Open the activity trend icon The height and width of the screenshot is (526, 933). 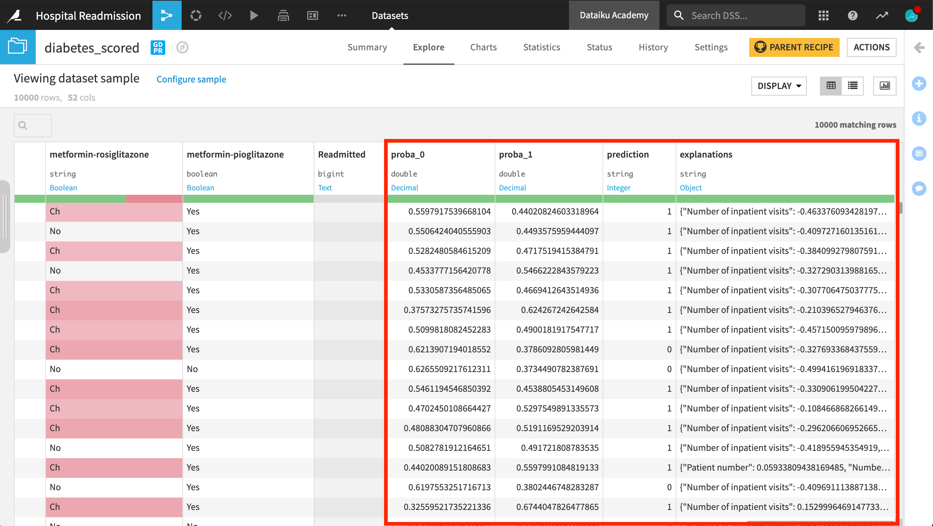click(882, 15)
